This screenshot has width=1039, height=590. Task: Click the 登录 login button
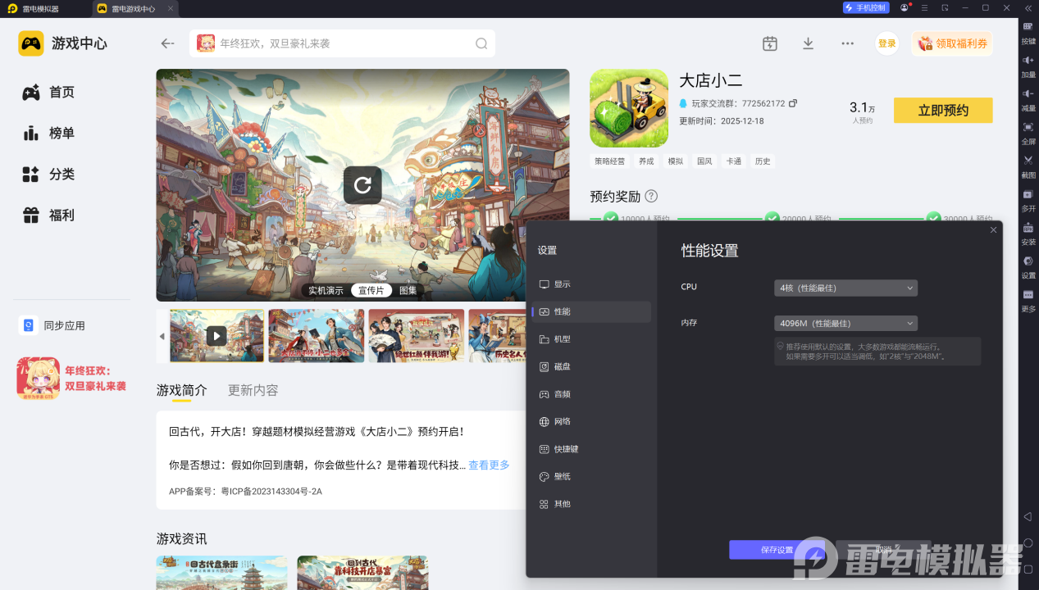coord(887,43)
